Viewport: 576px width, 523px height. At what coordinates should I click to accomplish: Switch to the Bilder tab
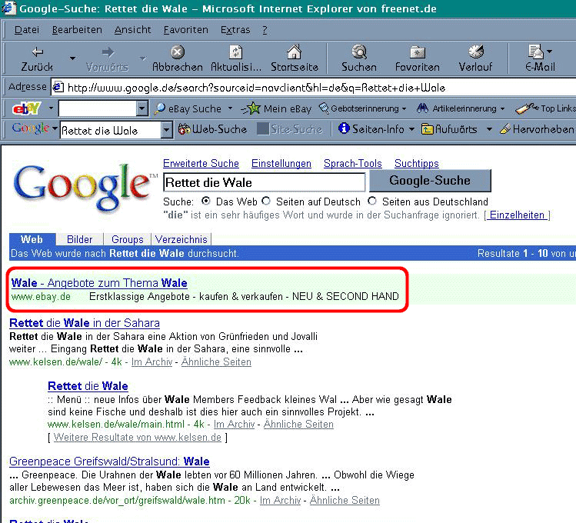pos(79,239)
